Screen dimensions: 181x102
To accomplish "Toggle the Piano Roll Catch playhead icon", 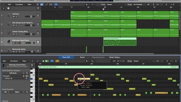I will [x=52, y=61].
